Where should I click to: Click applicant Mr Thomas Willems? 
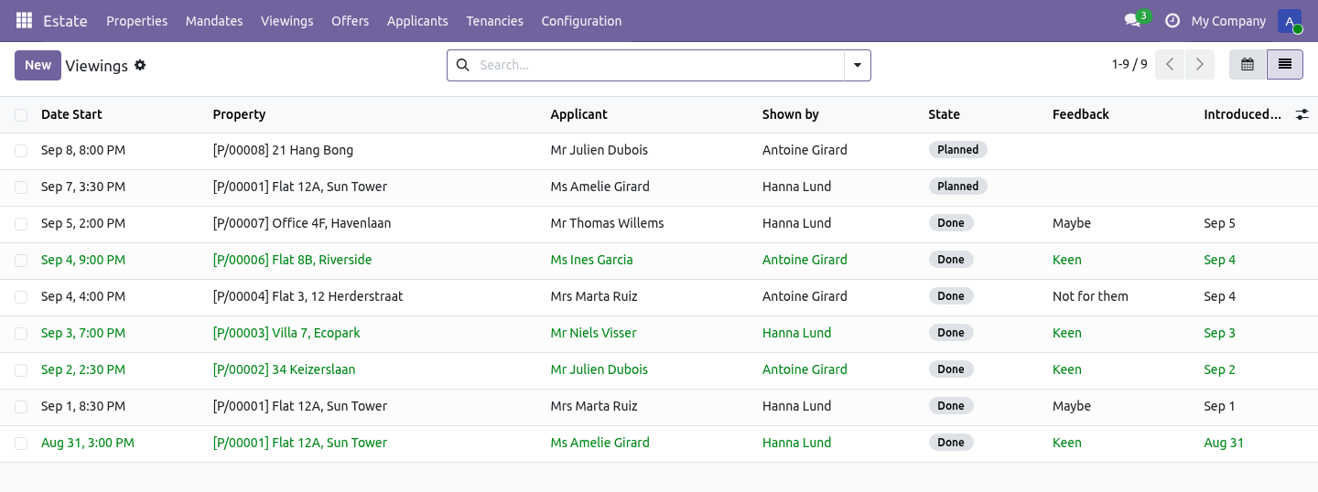[607, 223]
